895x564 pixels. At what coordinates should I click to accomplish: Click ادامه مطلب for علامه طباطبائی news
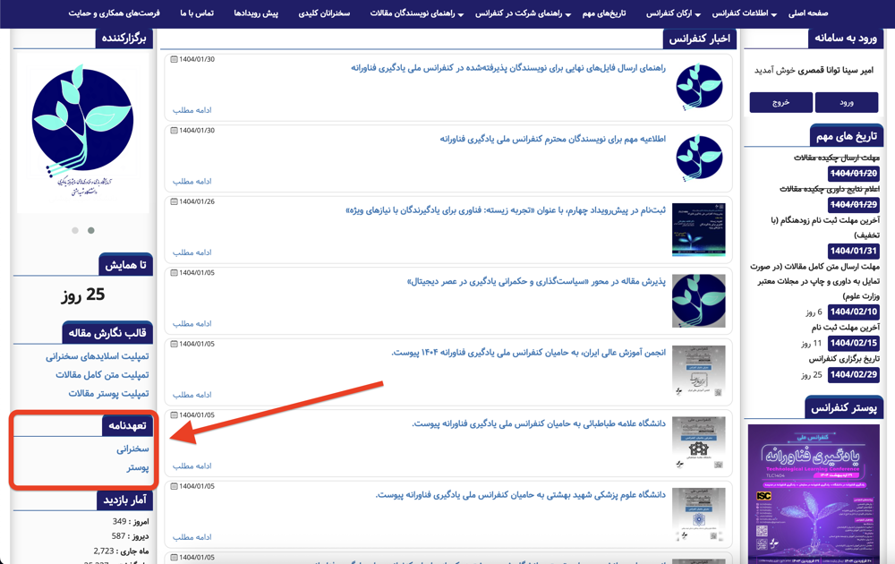coord(192,466)
